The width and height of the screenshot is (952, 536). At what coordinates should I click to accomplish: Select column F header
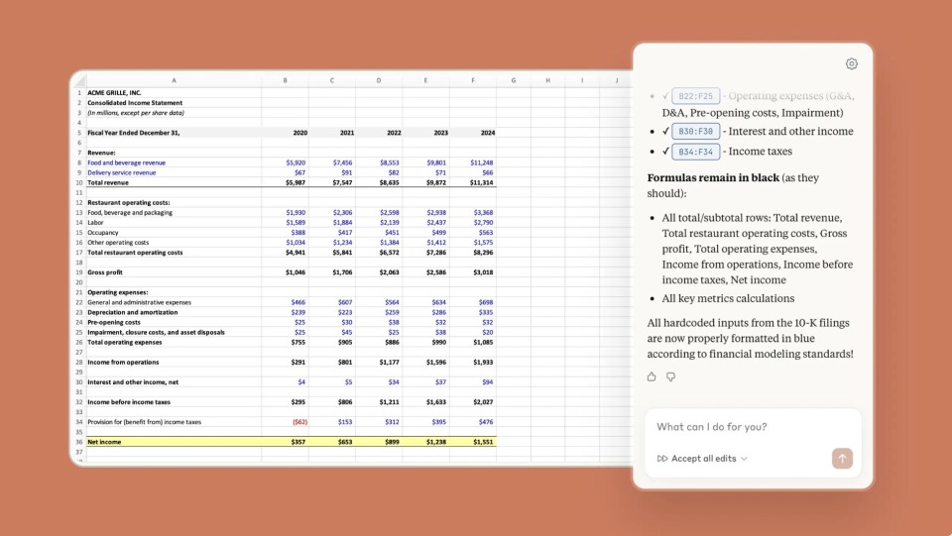(473, 80)
